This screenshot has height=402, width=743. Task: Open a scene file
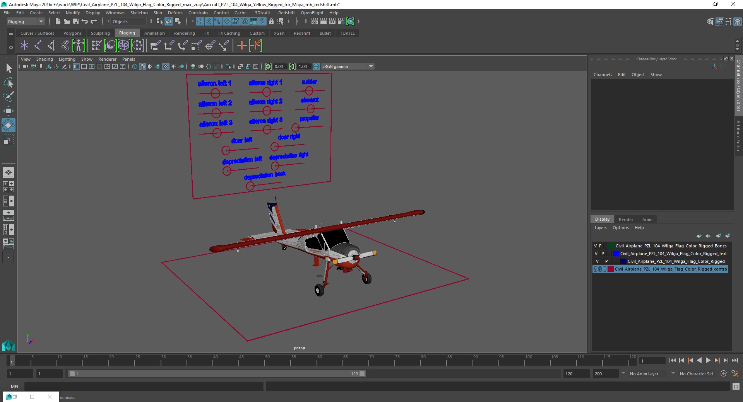67,22
